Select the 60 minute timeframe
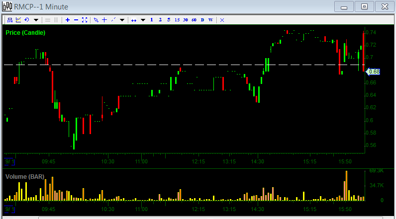396x219 pixels. click(x=194, y=20)
